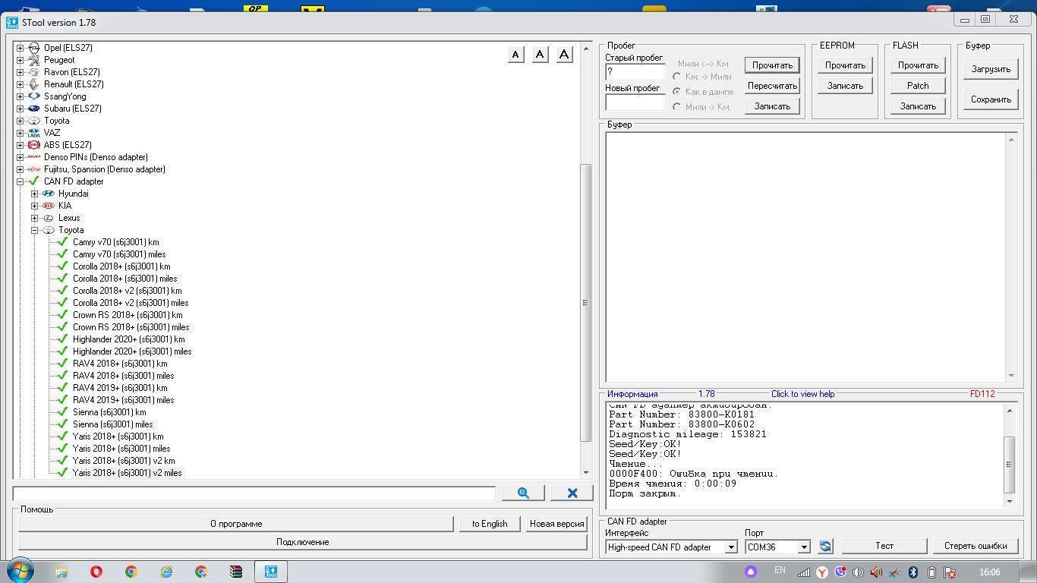1037x583 pixels.
Task: Expand the upper-level Toyota node above VAZ
Action: (20, 121)
